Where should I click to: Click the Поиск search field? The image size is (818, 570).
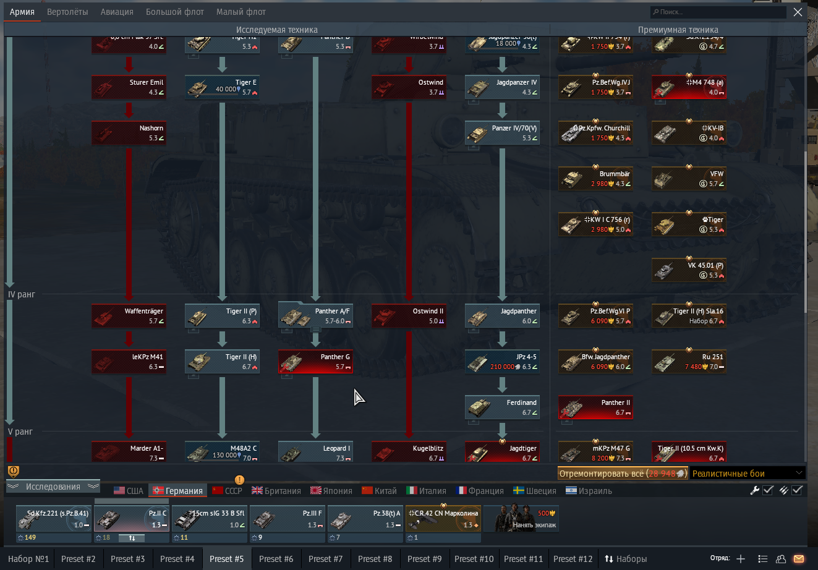(x=718, y=12)
